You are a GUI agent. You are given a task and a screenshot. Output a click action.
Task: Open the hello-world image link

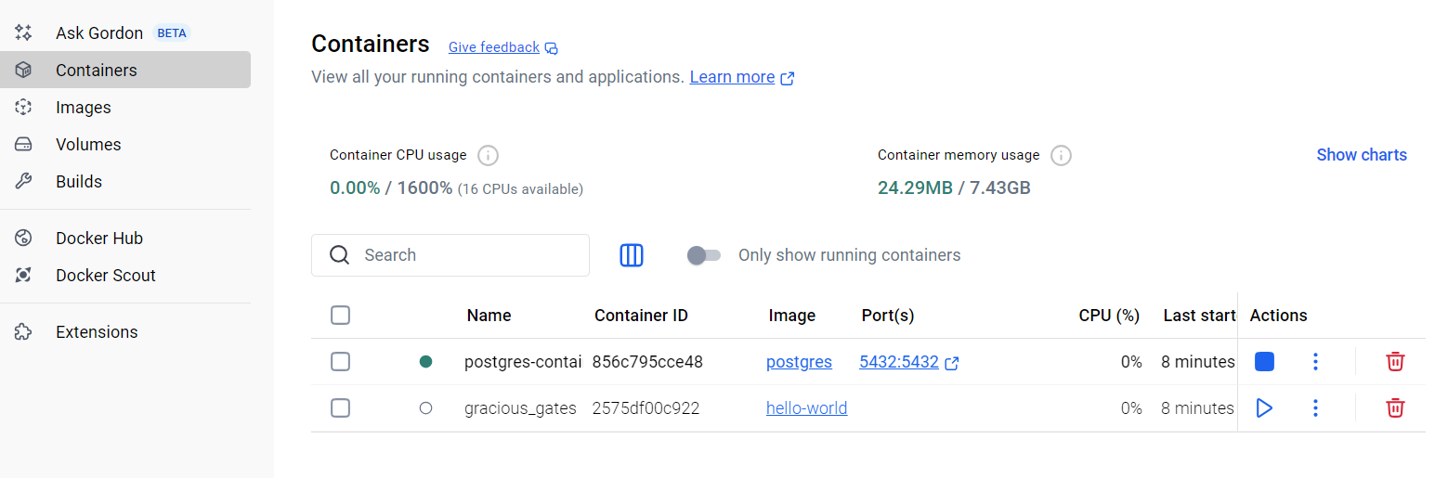tap(806, 408)
